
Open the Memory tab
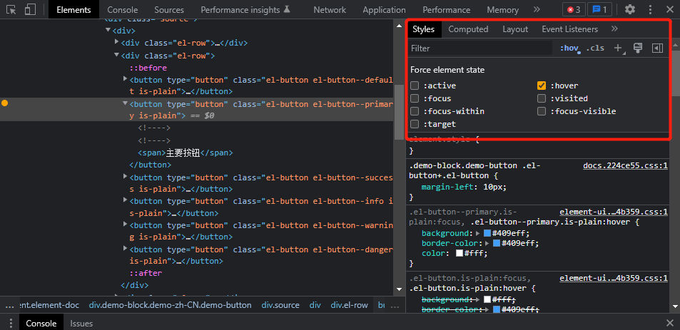click(x=502, y=9)
